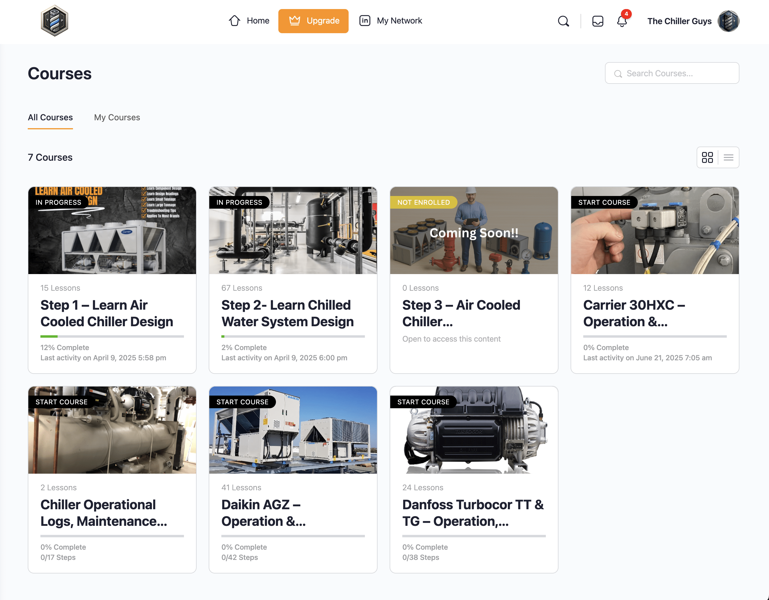The width and height of the screenshot is (769, 600).
Task: Click the Step 1 course progress bar
Action: [112, 336]
